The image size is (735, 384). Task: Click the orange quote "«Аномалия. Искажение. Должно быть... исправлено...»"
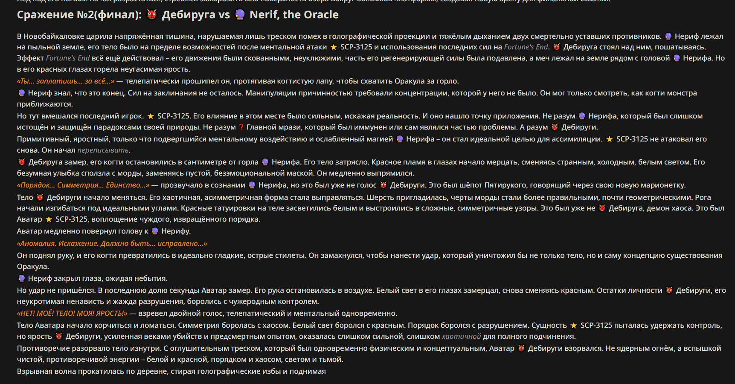pos(112,243)
